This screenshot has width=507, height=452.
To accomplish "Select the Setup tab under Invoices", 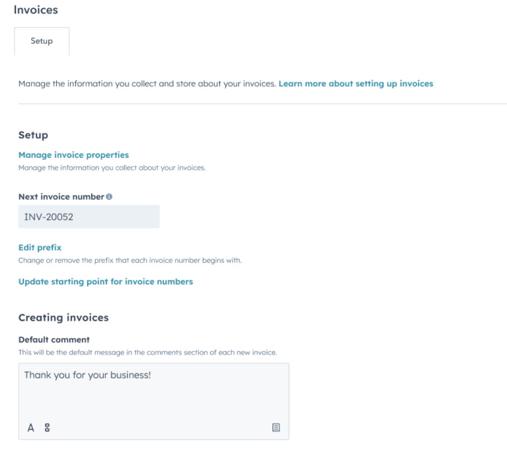I will (43, 41).
